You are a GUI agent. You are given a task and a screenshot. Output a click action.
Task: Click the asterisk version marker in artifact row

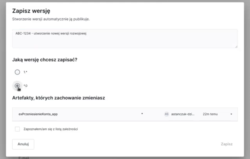tap(142, 114)
